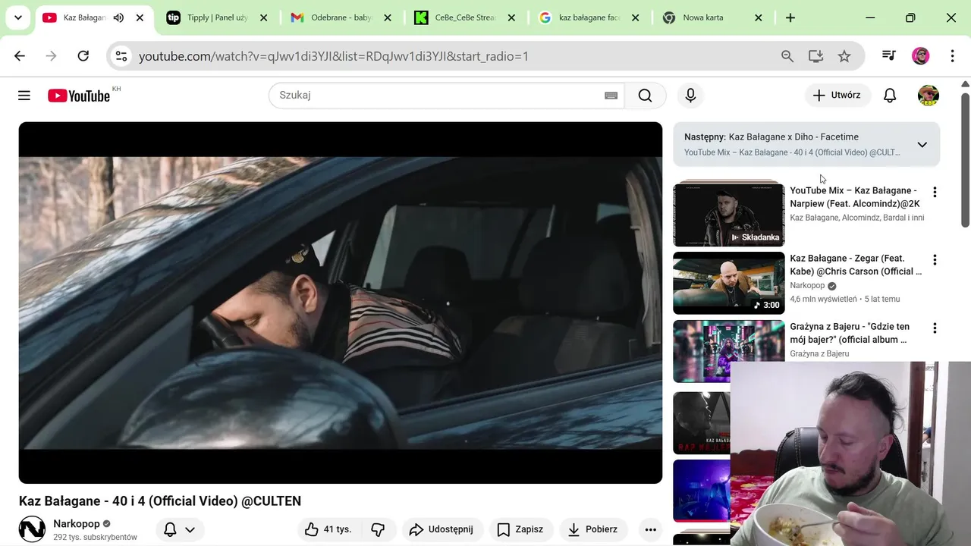This screenshot has width=971, height=546.
Task: Open Grażyna z Bajeru video thumbnail
Action: pyautogui.click(x=729, y=351)
